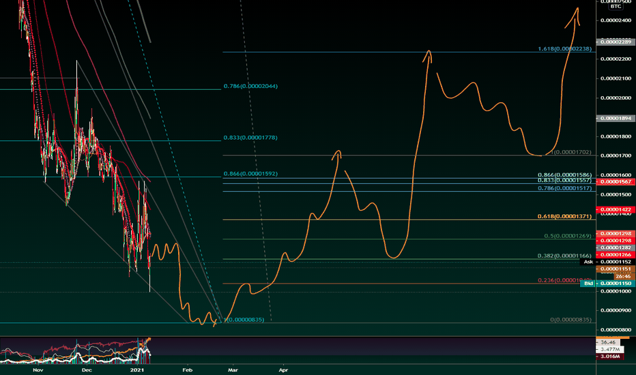Click the 0.786(0.00001517) retracement label

564,188
